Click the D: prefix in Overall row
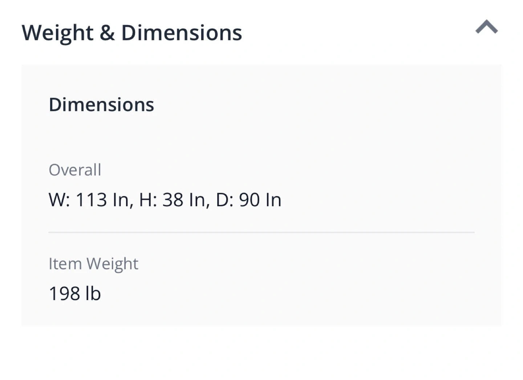The image size is (523, 380). click(224, 200)
